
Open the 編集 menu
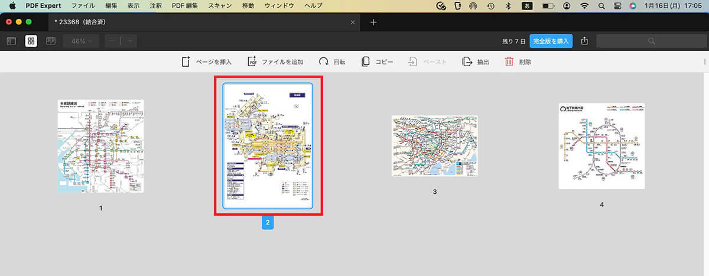[x=111, y=6]
